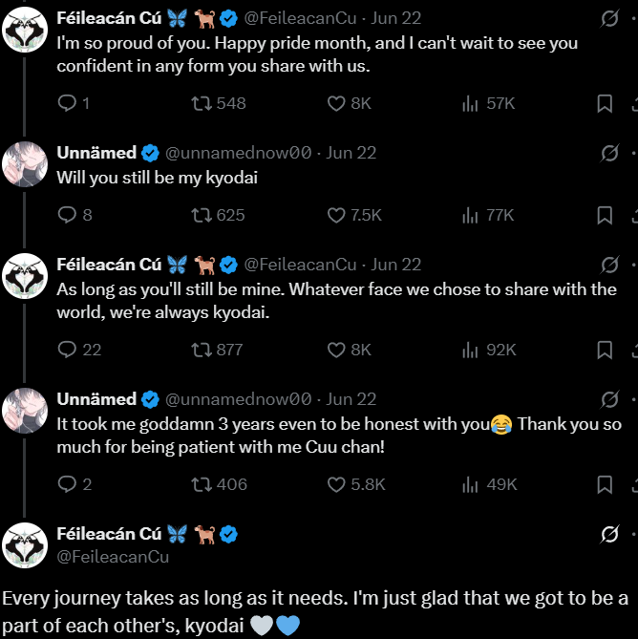638x639 pixels.
Task: Like the "3 years" tweet with 5.8K likes
Action: click(336, 485)
